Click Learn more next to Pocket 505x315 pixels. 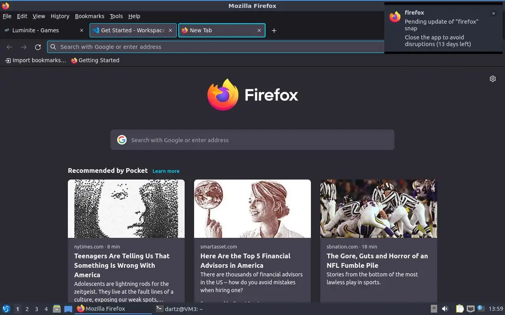tap(166, 171)
